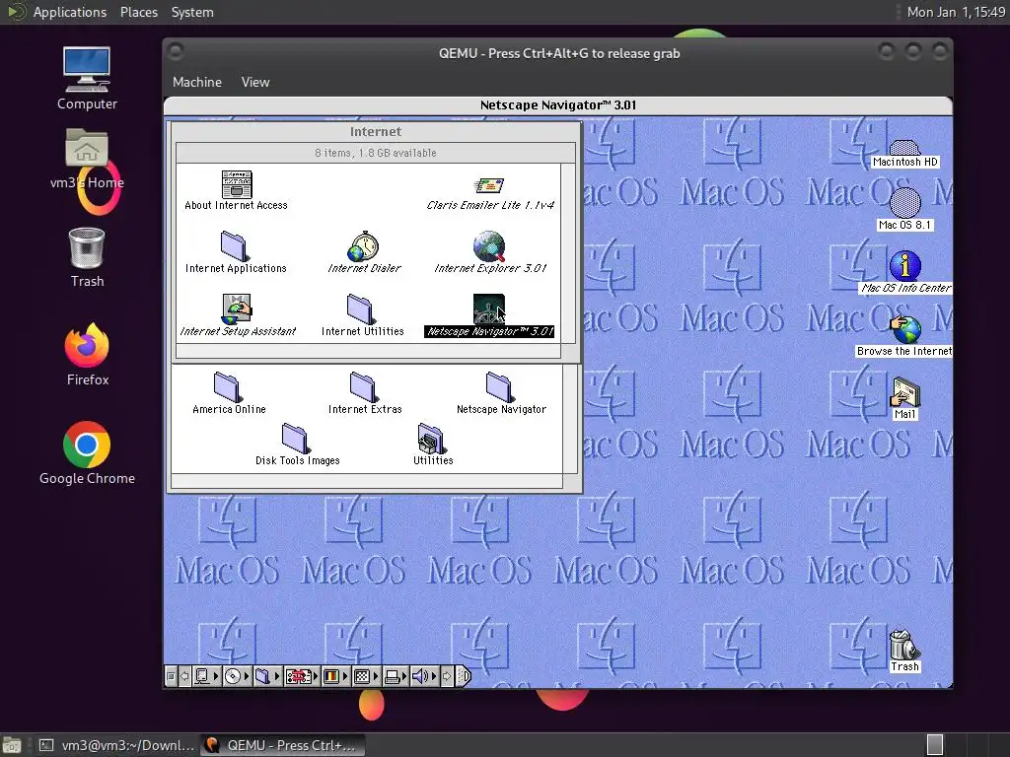Click the Control Strip right scroll arrow
This screenshot has width=1010, height=757.
(448, 676)
